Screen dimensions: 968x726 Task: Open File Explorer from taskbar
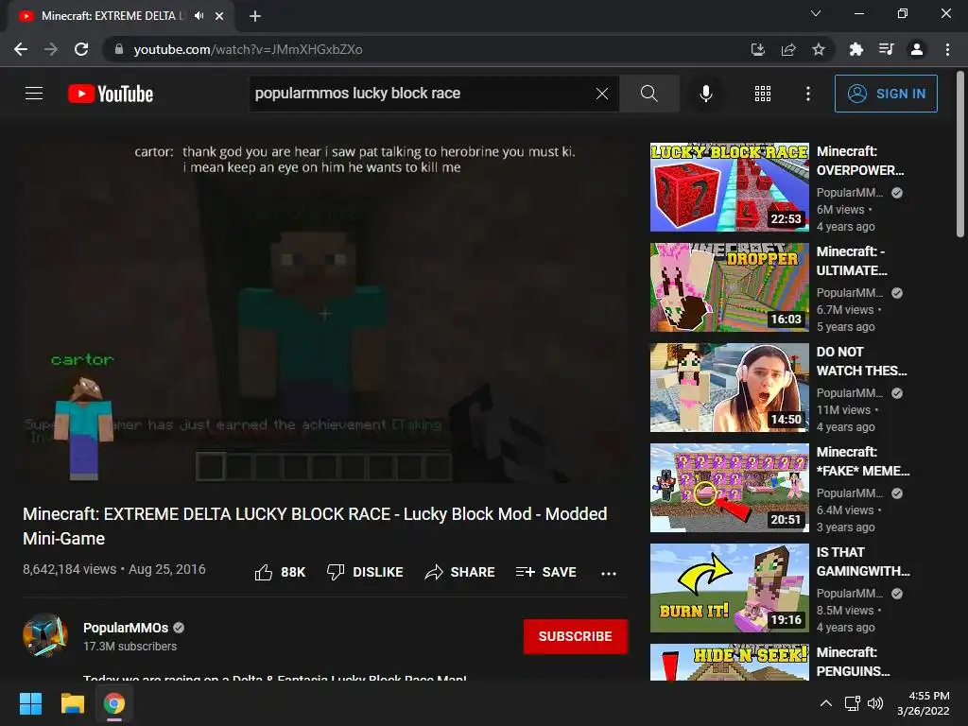pyautogui.click(x=72, y=703)
